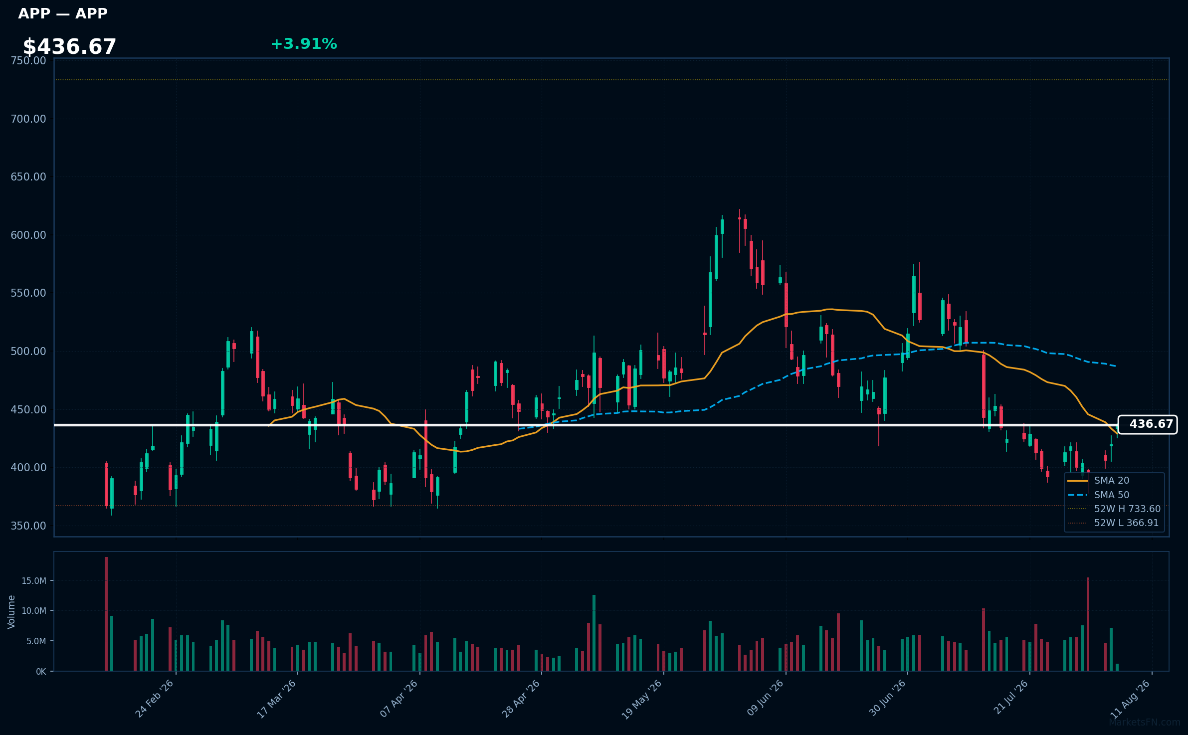Viewport: 1188px width, 735px height.
Task: Click the "09 Jun '26" date label
Action: click(765, 699)
